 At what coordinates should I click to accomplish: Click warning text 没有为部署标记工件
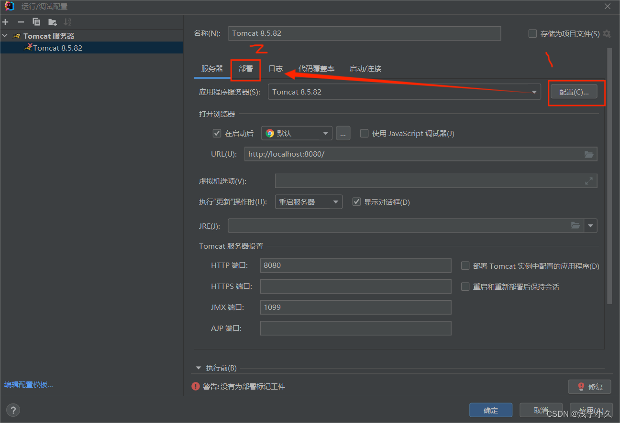pos(253,386)
